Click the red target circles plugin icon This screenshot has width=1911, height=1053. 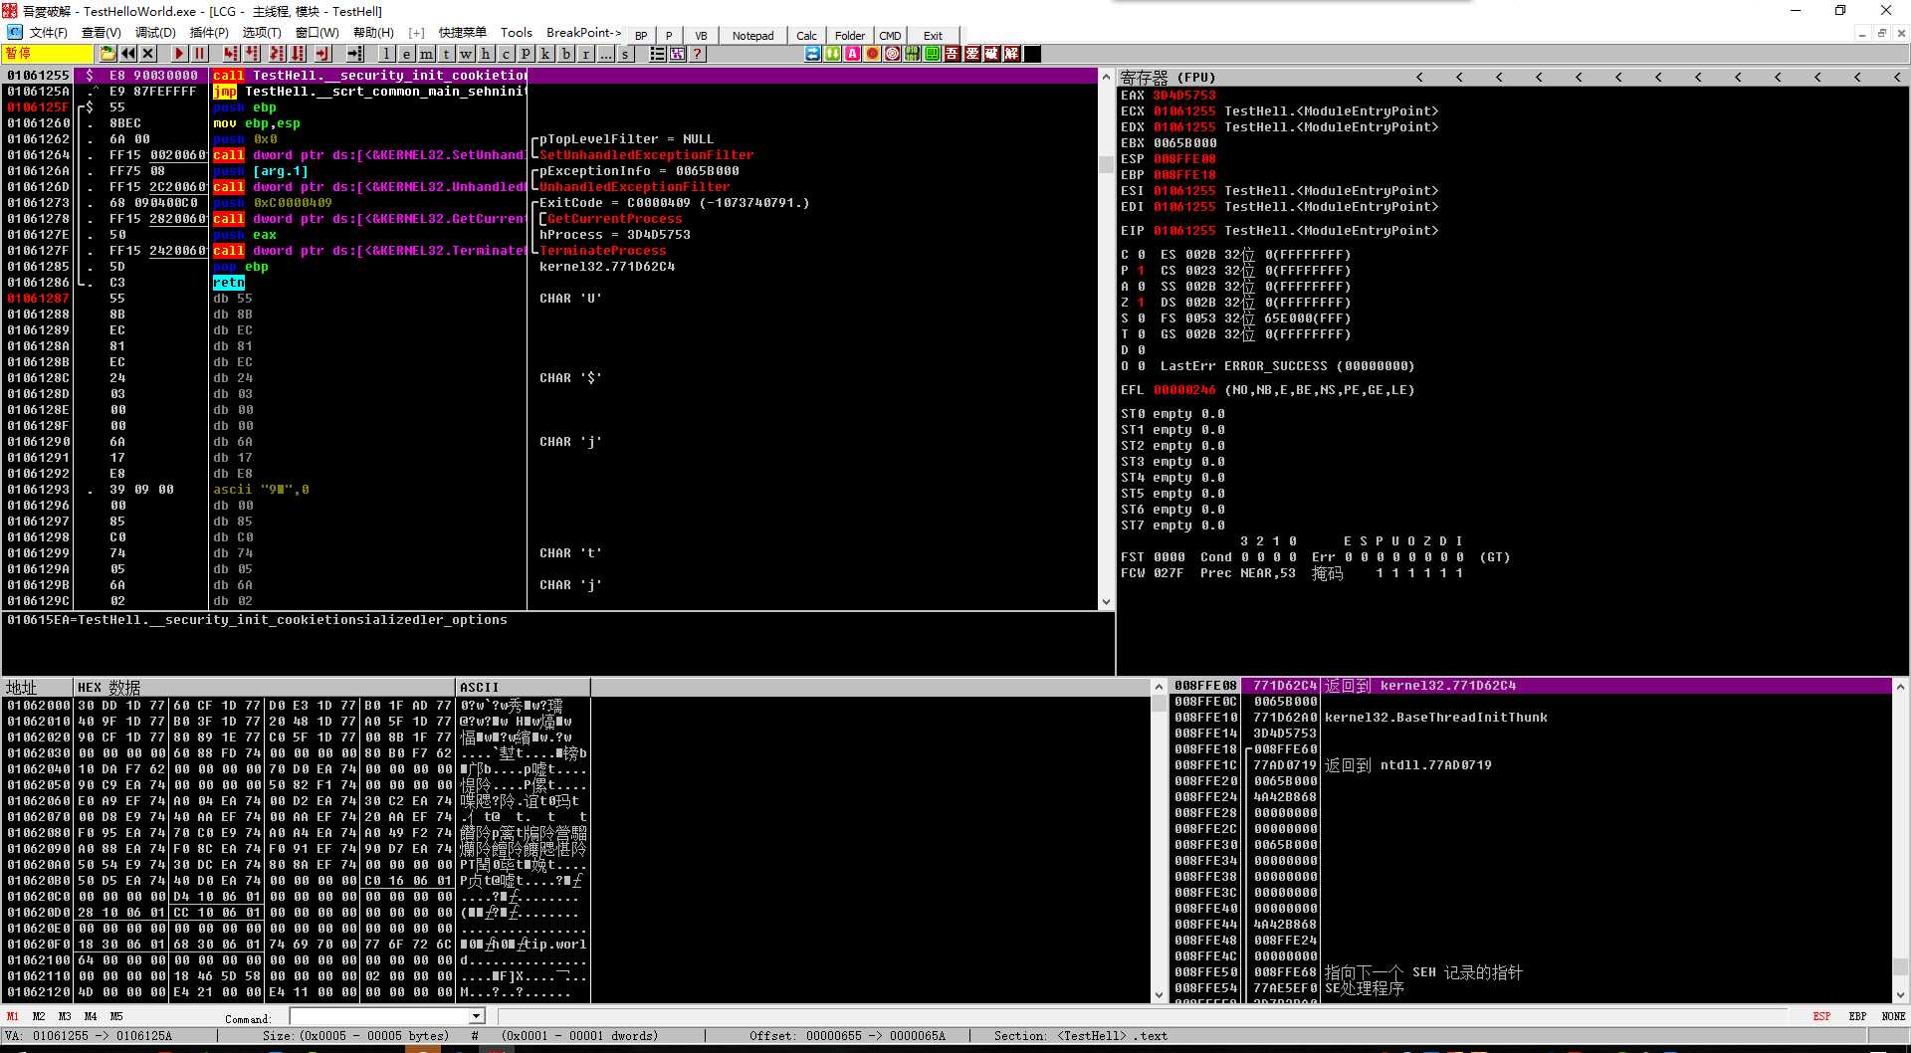892,54
